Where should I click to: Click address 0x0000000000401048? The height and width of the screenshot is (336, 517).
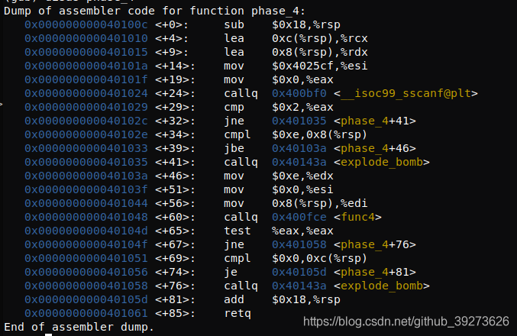86,217
